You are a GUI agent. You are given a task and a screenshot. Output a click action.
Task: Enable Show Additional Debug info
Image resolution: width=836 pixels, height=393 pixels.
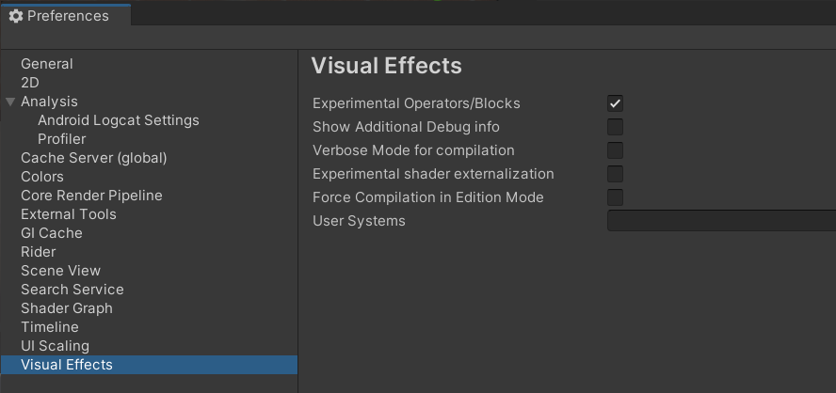tap(615, 127)
